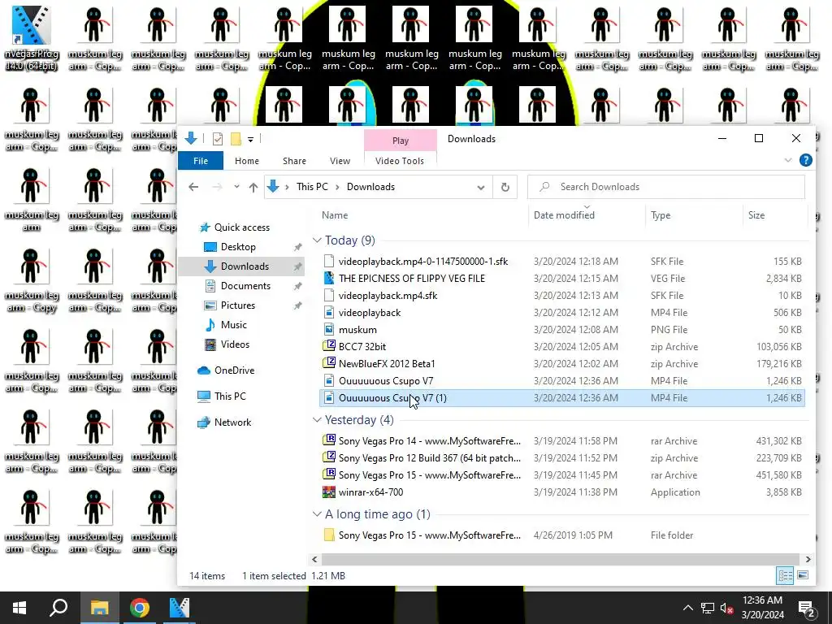This screenshot has width=832, height=624.
Task: Sort by Date modified column header
Action: [x=564, y=214]
